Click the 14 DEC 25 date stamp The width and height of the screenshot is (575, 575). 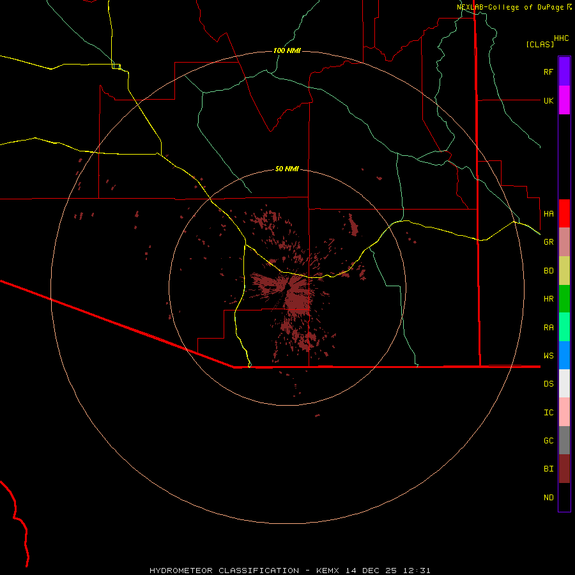372,571
